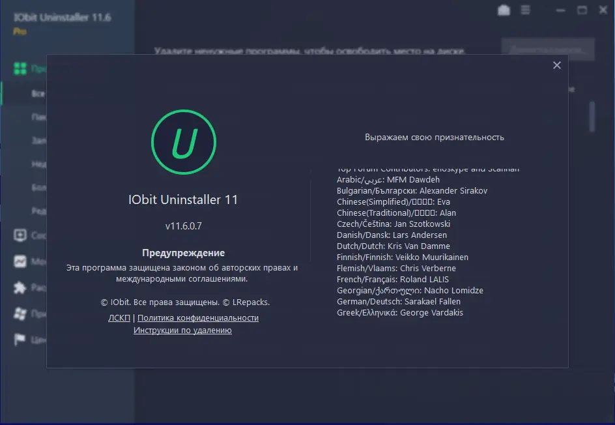Open the Install Monitor sidebar icon
The image size is (615, 425).
(20, 261)
